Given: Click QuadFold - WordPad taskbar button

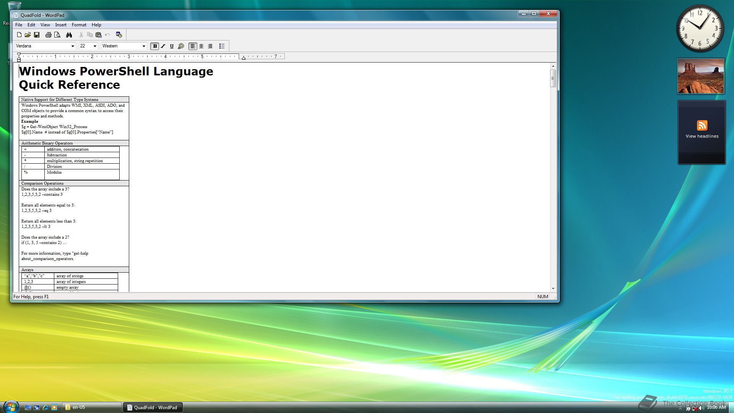Looking at the screenshot, I should 153,407.
